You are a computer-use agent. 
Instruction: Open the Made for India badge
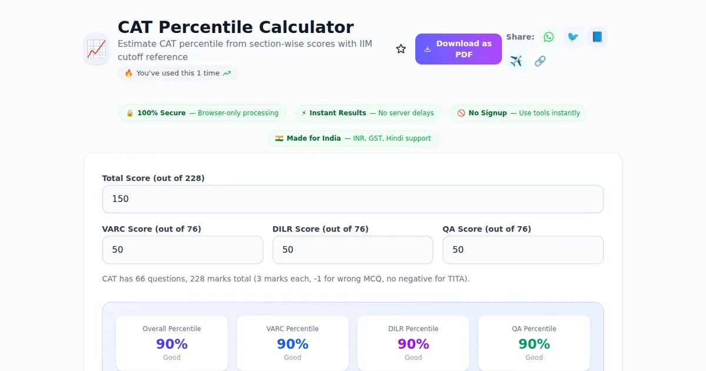tap(353, 138)
